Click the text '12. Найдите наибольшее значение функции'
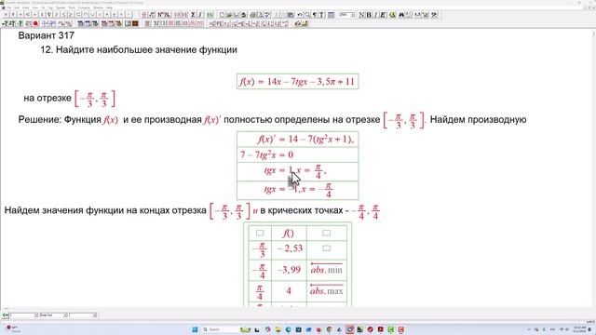596x335 pixels. point(139,49)
